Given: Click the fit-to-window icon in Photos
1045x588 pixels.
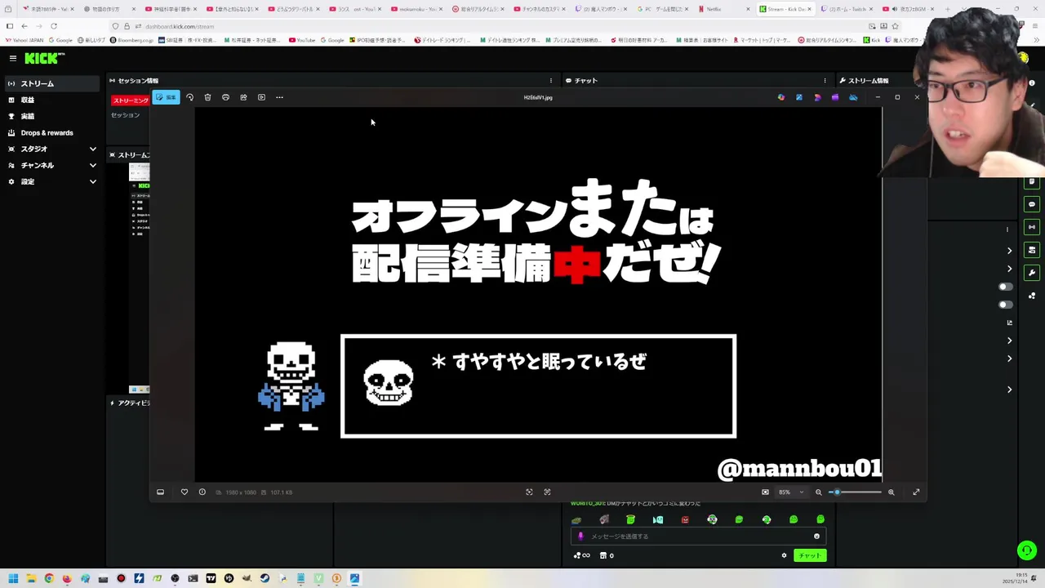Looking at the screenshot, I should click(x=529, y=492).
